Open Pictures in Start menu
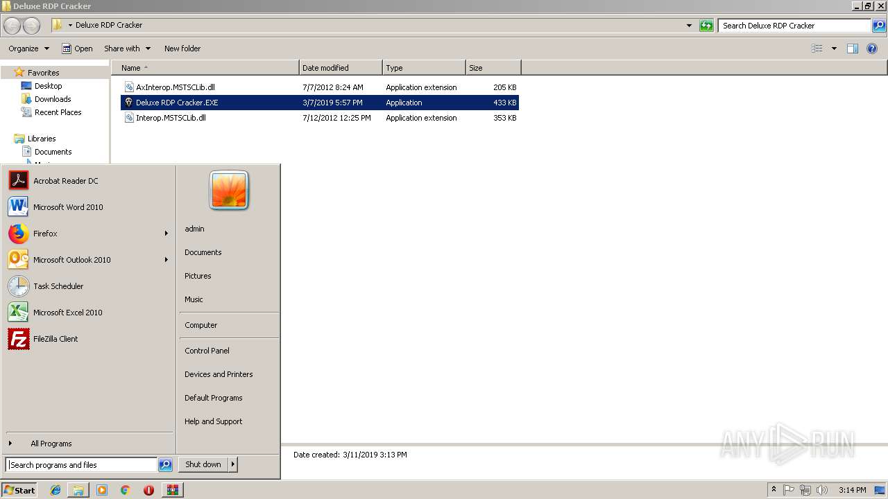The image size is (888, 499). (198, 276)
